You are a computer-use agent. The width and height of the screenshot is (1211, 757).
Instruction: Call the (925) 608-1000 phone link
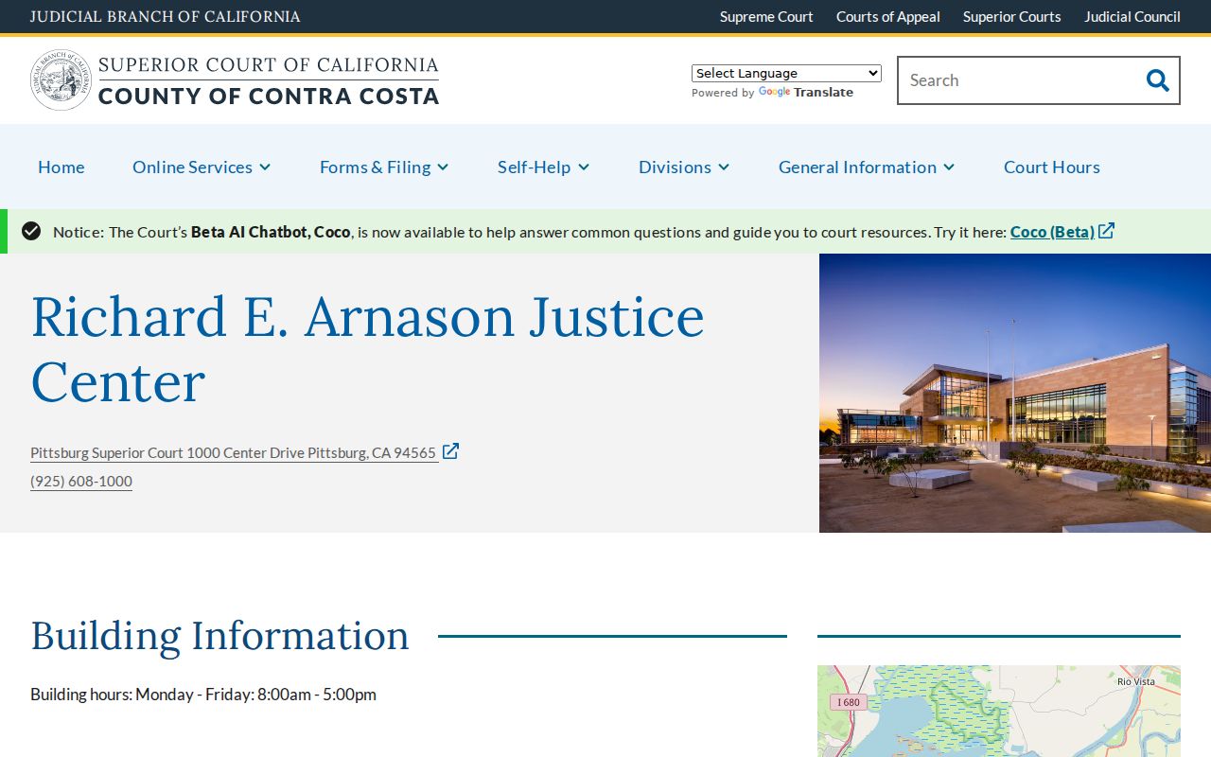click(x=81, y=481)
